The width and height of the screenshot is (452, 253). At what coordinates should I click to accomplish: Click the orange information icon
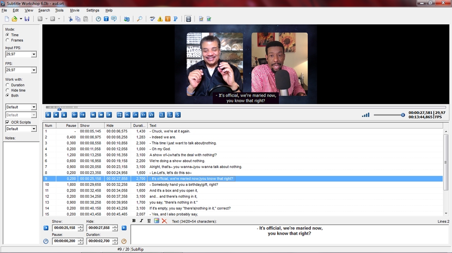[168, 19]
